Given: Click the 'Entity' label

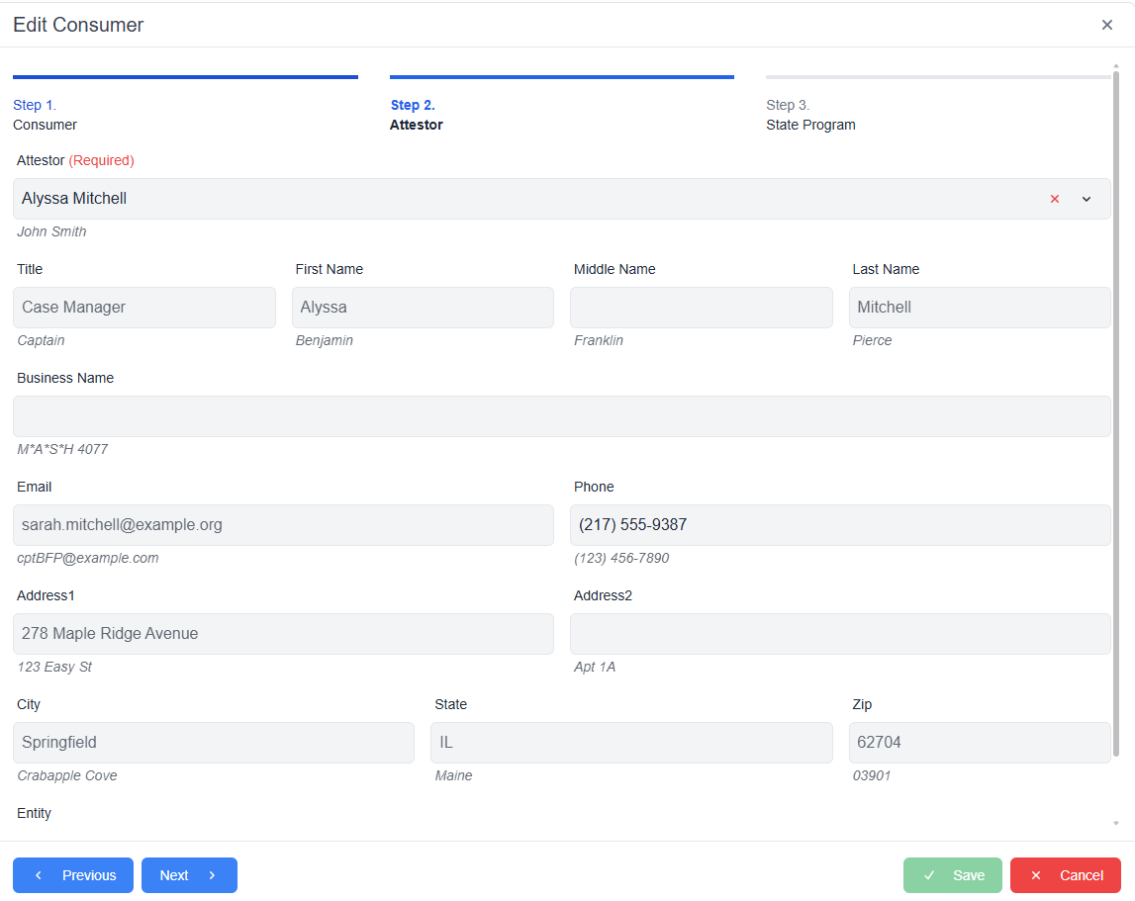Looking at the screenshot, I should coord(34,813).
